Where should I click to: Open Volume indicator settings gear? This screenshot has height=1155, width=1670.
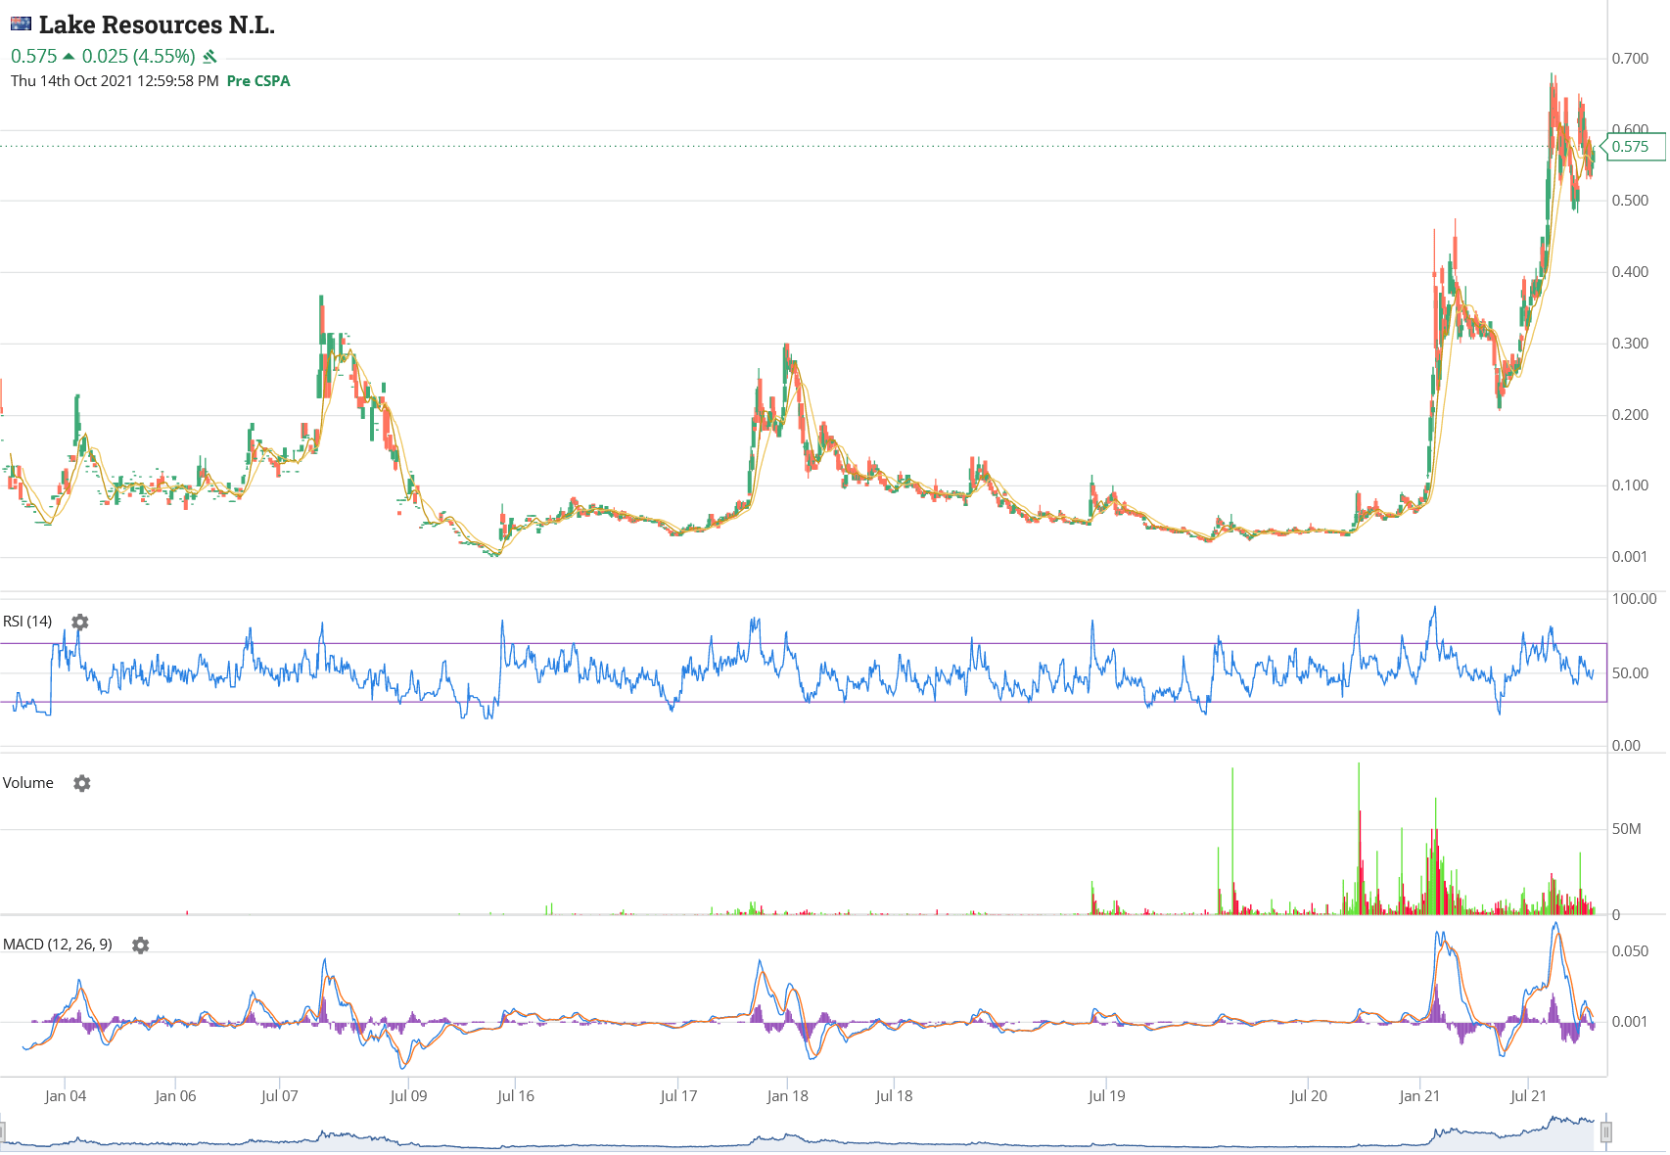click(82, 784)
